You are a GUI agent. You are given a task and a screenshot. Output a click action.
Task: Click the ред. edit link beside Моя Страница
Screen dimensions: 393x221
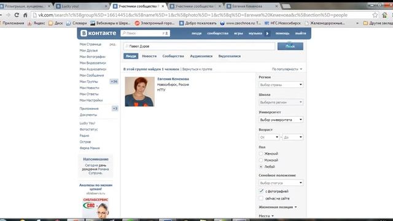point(112,44)
